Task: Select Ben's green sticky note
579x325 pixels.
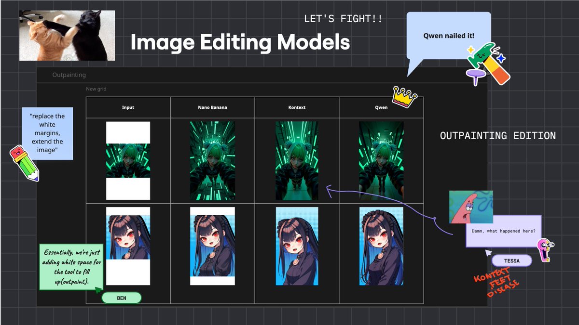Action: (71, 267)
